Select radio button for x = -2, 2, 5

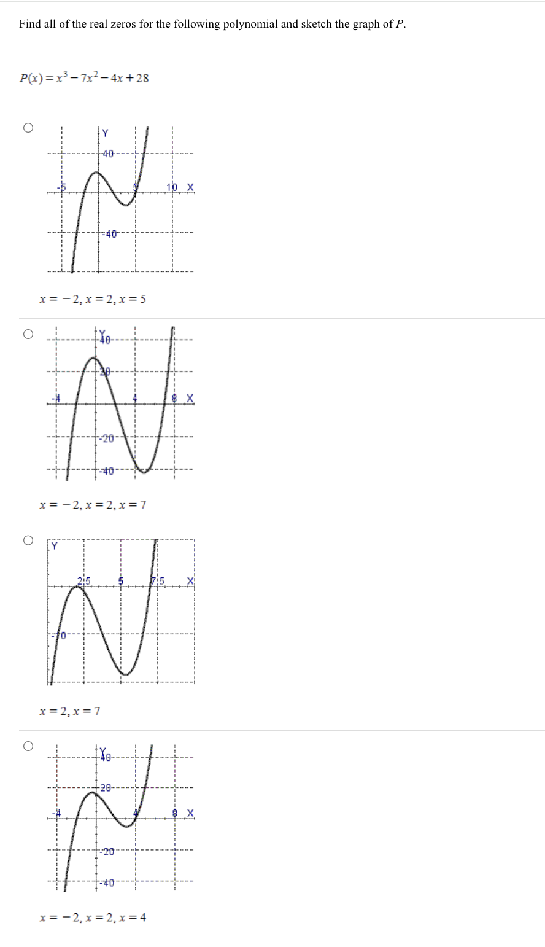pos(27,127)
